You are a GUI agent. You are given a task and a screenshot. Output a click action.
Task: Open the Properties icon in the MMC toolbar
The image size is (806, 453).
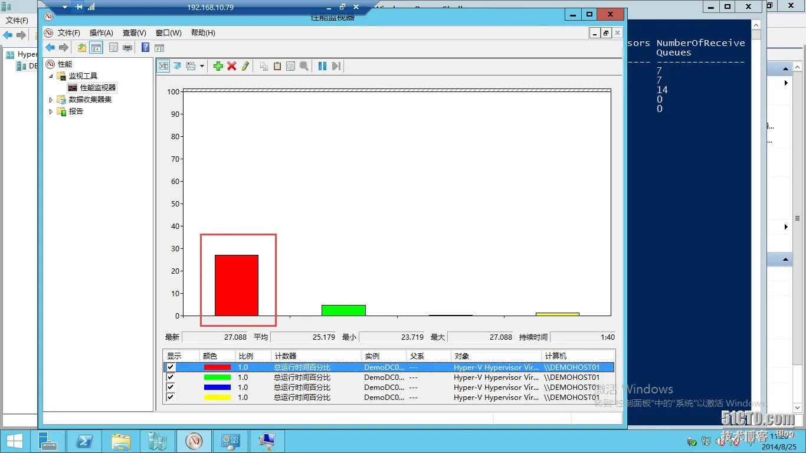point(113,48)
